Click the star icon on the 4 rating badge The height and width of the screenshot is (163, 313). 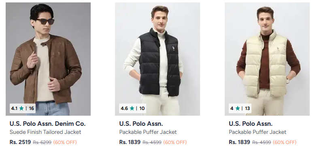pyautogui.click(x=237, y=108)
